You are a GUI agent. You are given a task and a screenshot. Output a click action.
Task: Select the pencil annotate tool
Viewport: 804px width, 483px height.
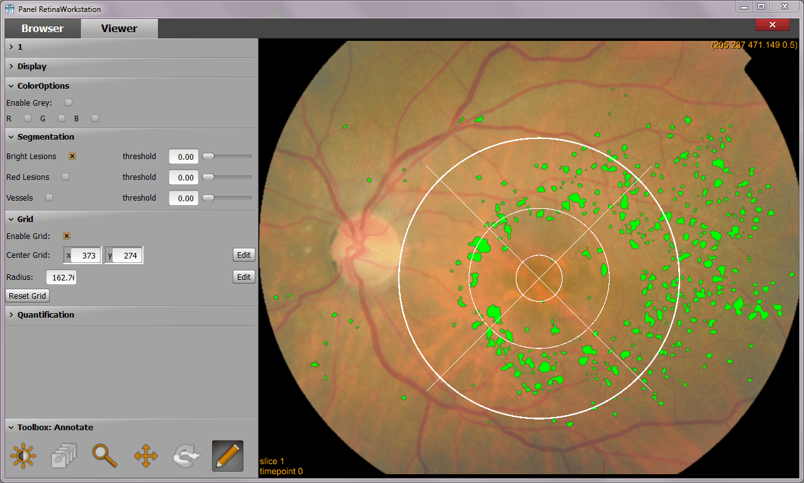click(x=228, y=456)
